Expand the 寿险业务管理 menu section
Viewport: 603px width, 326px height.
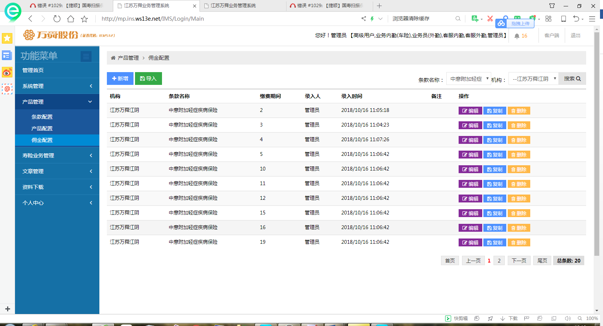(x=57, y=155)
